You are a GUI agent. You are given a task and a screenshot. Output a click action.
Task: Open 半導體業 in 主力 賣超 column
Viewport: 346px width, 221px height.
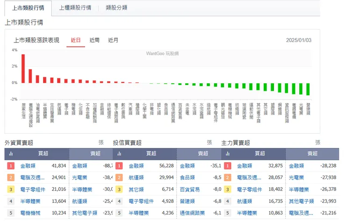299,189
